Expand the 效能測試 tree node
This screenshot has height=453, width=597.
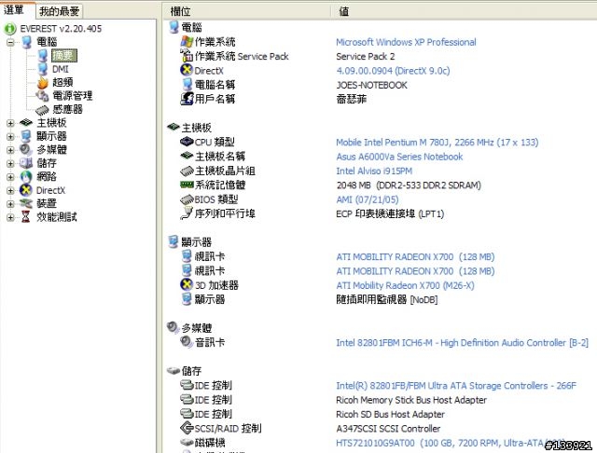point(10,217)
